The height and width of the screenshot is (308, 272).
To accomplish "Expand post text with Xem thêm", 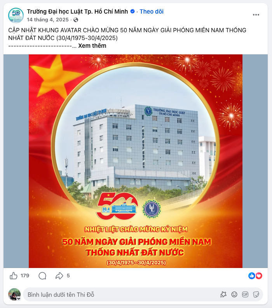I will [92, 46].
